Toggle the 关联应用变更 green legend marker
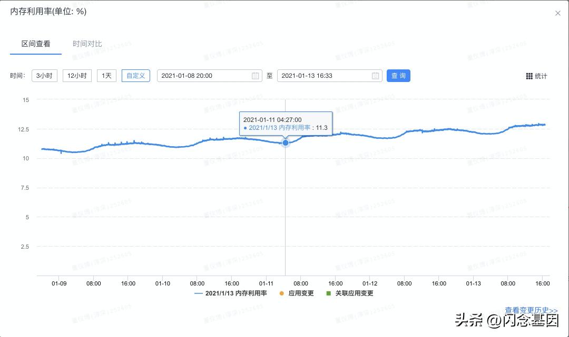This screenshot has width=569, height=337. 328,293
